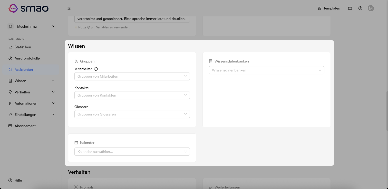Click the Einstellungen sidebar item
The image size is (388, 189).
[x=31, y=115]
